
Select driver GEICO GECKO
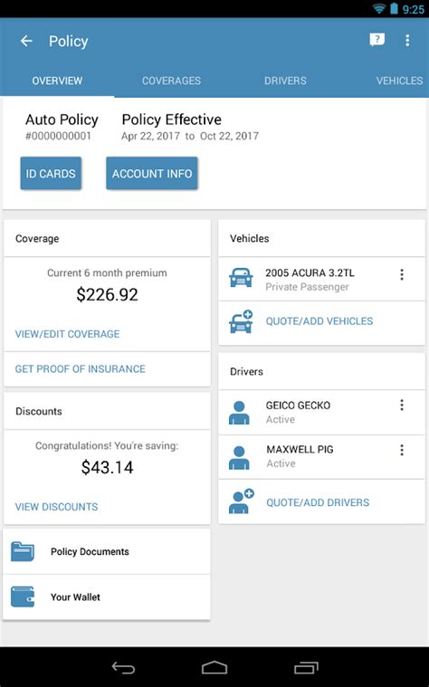pyautogui.click(x=321, y=412)
